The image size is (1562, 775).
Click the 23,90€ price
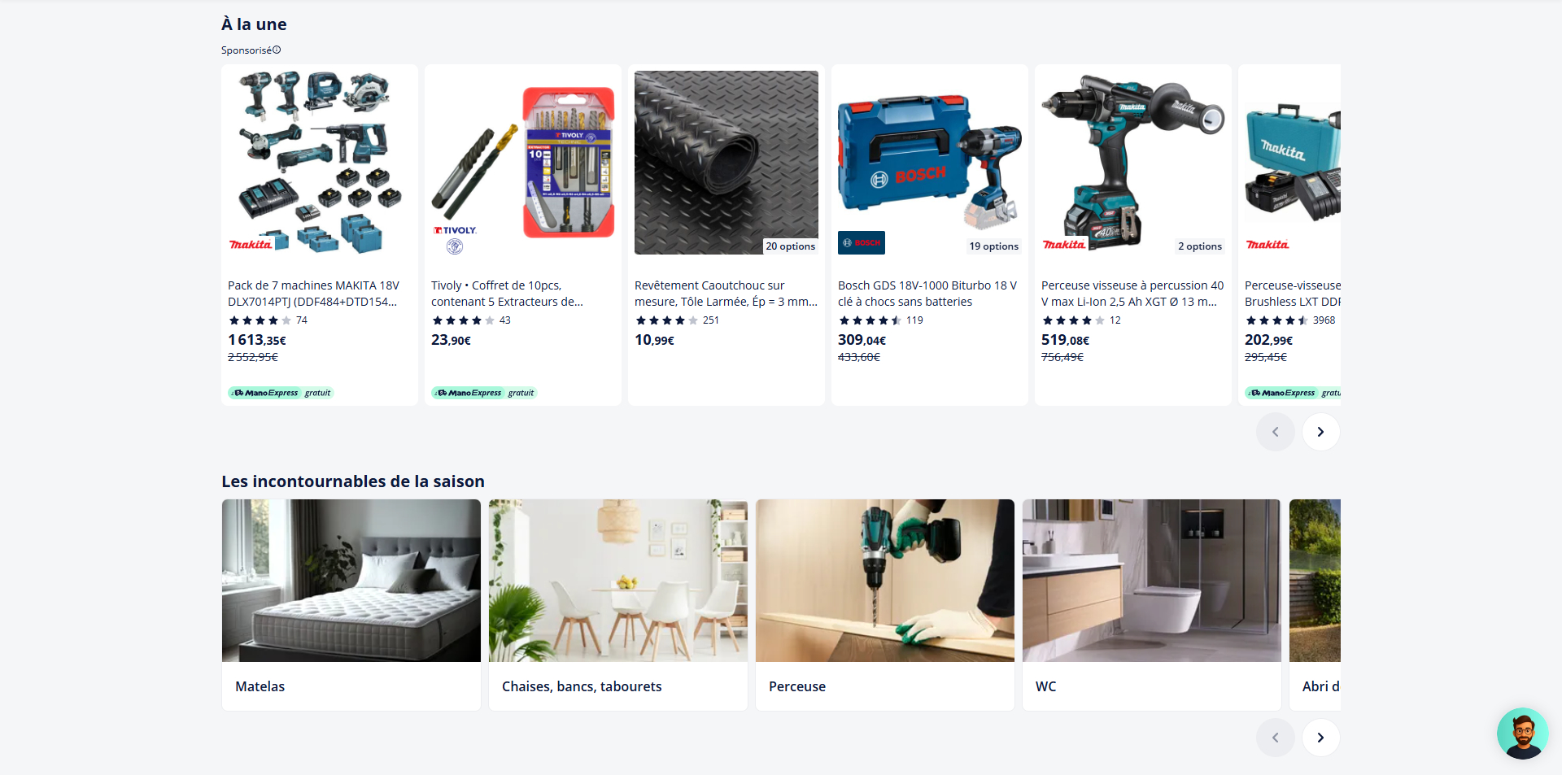coord(451,340)
